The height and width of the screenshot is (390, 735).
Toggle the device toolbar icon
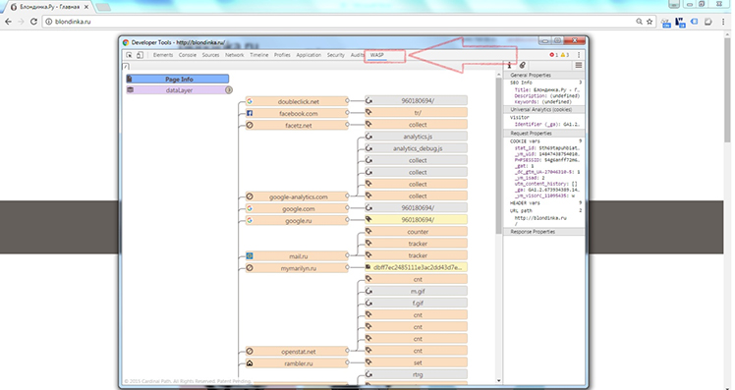point(140,55)
